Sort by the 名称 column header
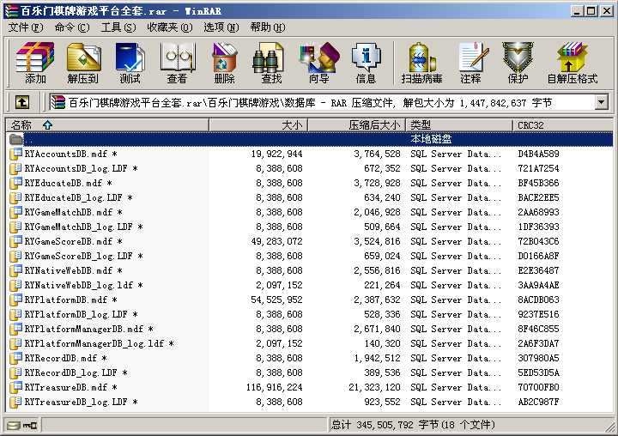 pyautogui.click(x=107, y=125)
